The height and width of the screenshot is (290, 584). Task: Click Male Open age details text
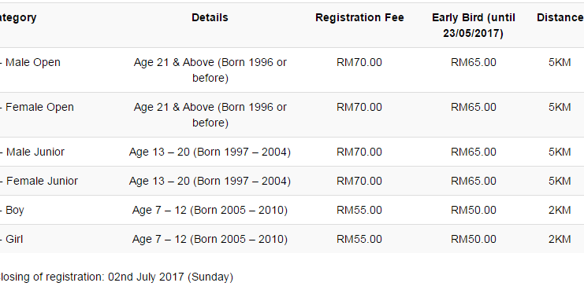point(210,70)
